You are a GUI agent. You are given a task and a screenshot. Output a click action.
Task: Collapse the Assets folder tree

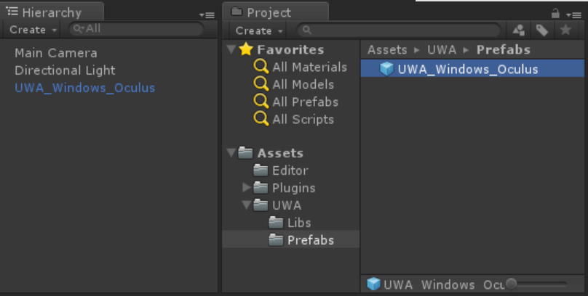coord(231,153)
